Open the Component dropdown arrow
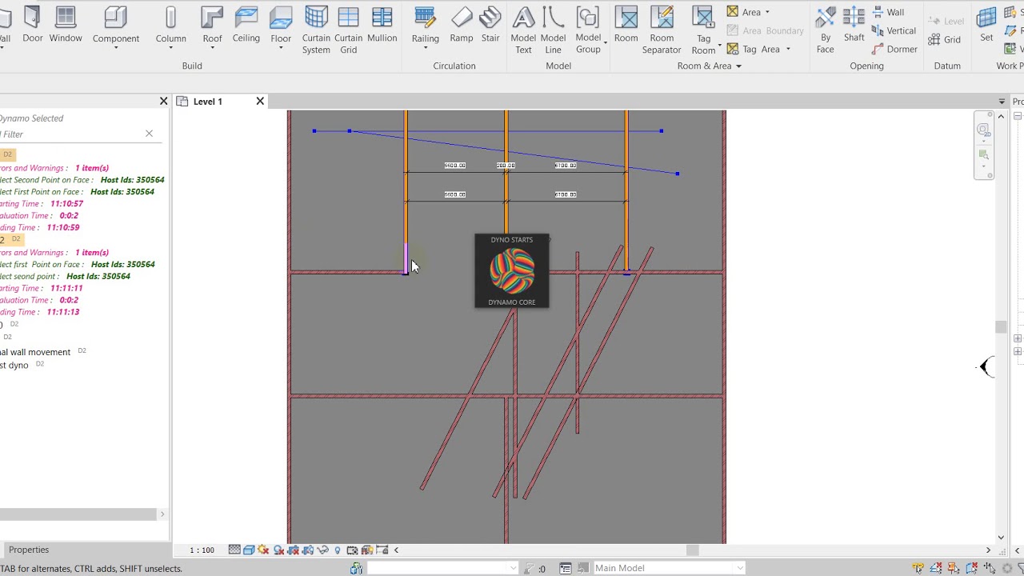The height and width of the screenshot is (576, 1024). click(115, 48)
